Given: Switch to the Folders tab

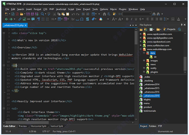Looking at the screenshot, I should click(152, 126).
